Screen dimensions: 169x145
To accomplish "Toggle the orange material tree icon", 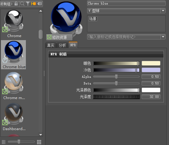I will (x=33, y=4).
